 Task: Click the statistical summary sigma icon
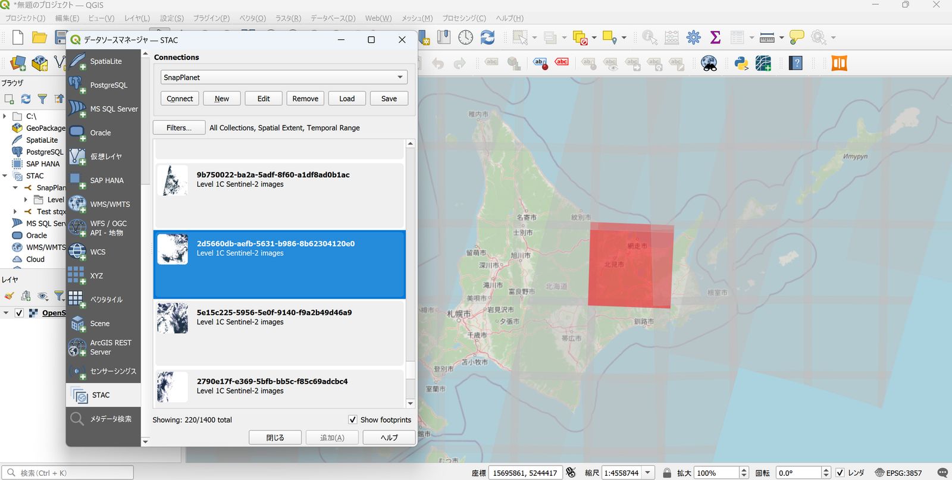[716, 37]
